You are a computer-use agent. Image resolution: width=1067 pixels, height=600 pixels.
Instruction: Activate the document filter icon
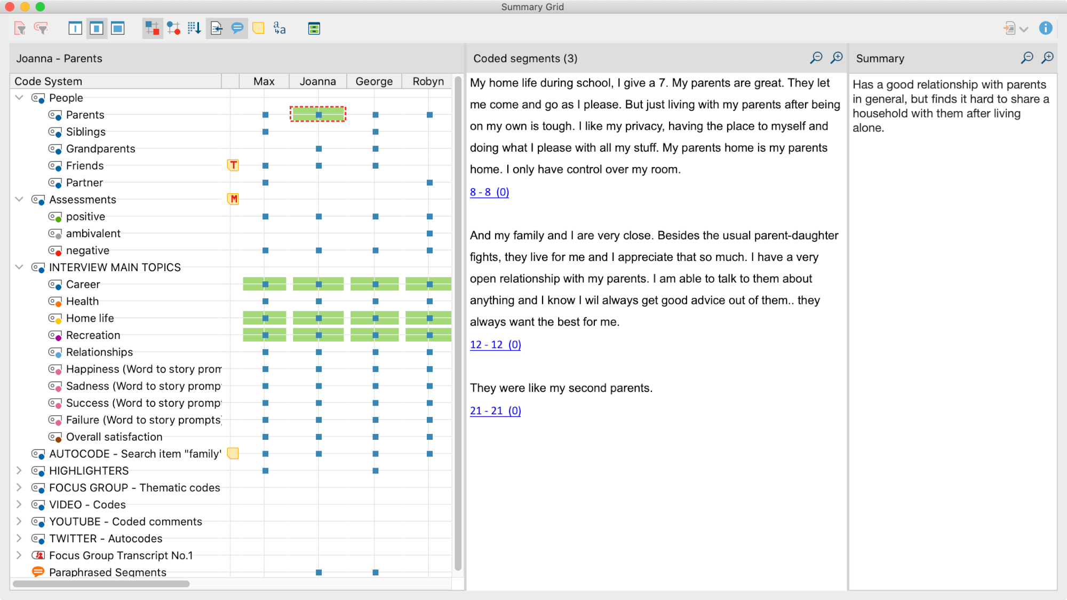click(x=20, y=28)
